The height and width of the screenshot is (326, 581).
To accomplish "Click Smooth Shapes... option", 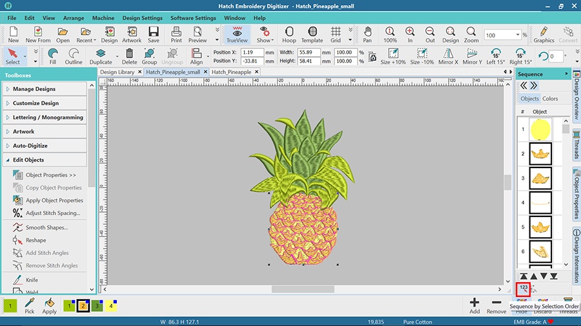I will [46, 227].
